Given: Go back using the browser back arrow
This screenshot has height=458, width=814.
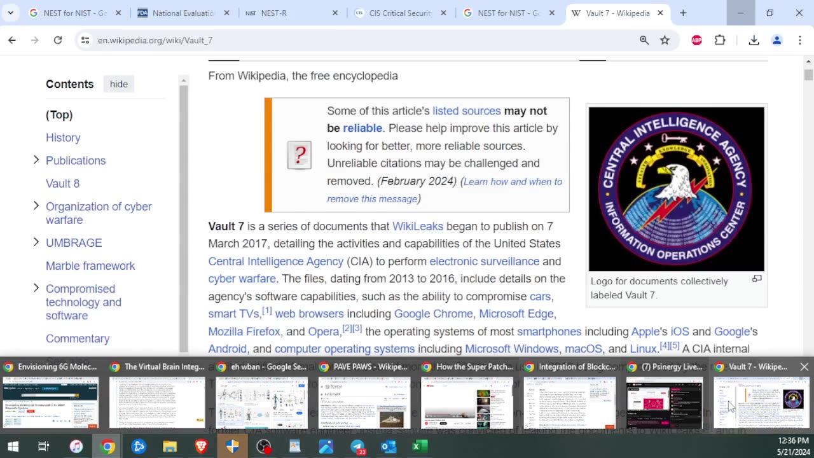Looking at the screenshot, I should 12,40.
